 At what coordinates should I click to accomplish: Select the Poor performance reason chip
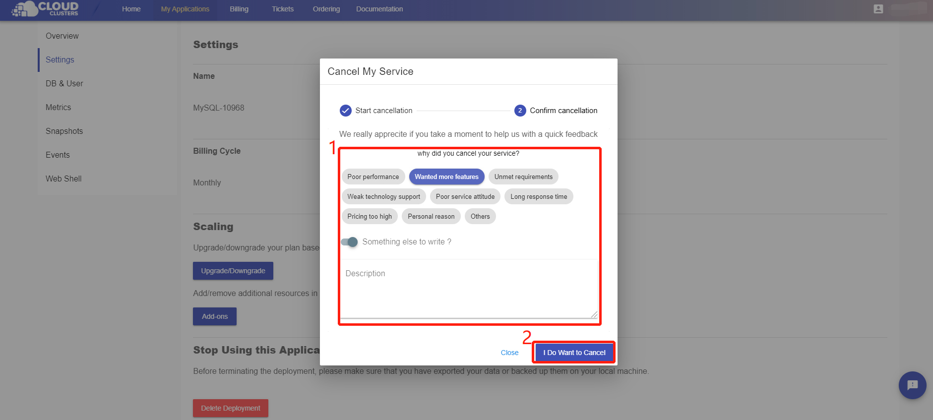pos(373,177)
